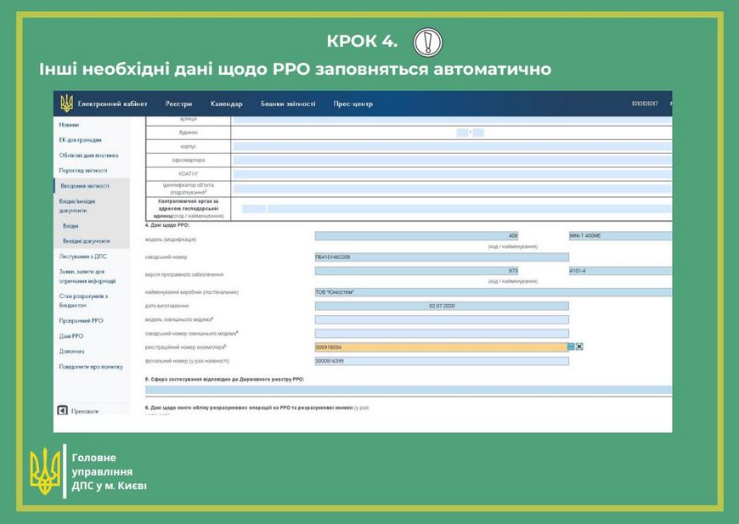
Task: Go to Перегляд звітності in sidebar
Action: point(83,171)
